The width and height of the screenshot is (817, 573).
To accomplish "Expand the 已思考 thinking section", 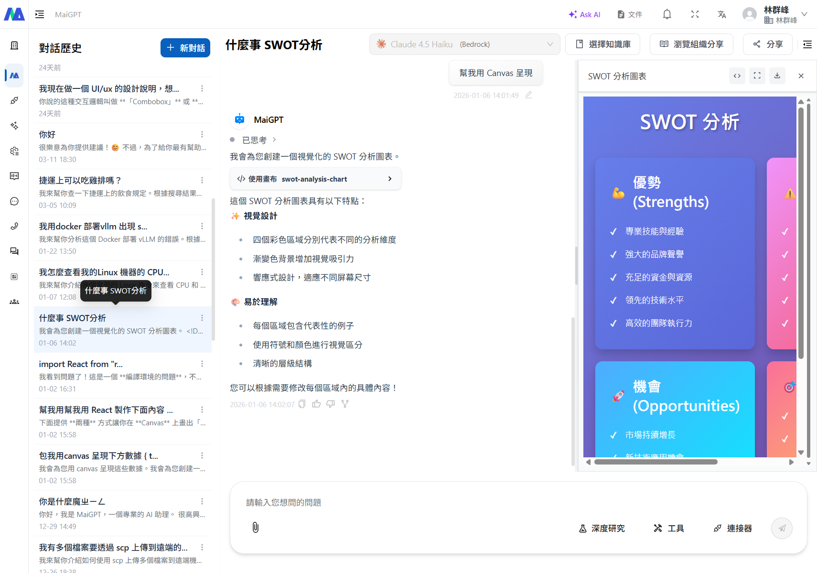I will 259,140.
